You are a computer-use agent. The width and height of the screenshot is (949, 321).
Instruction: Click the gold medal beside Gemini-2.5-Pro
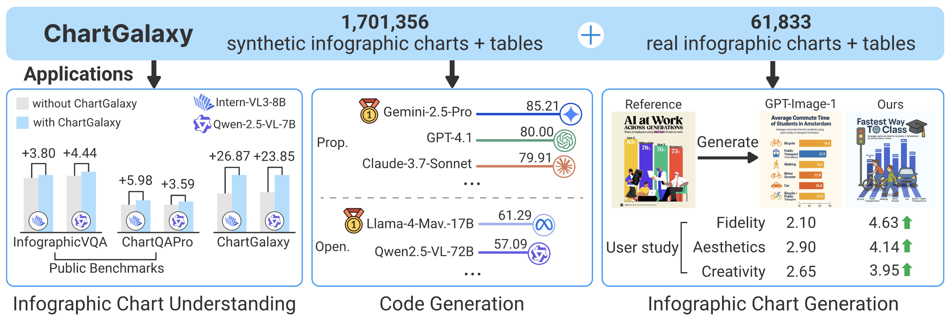pyautogui.click(x=369, y=111)
